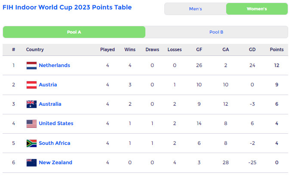Switch to the Men's points table

click(x=195, y=9)
